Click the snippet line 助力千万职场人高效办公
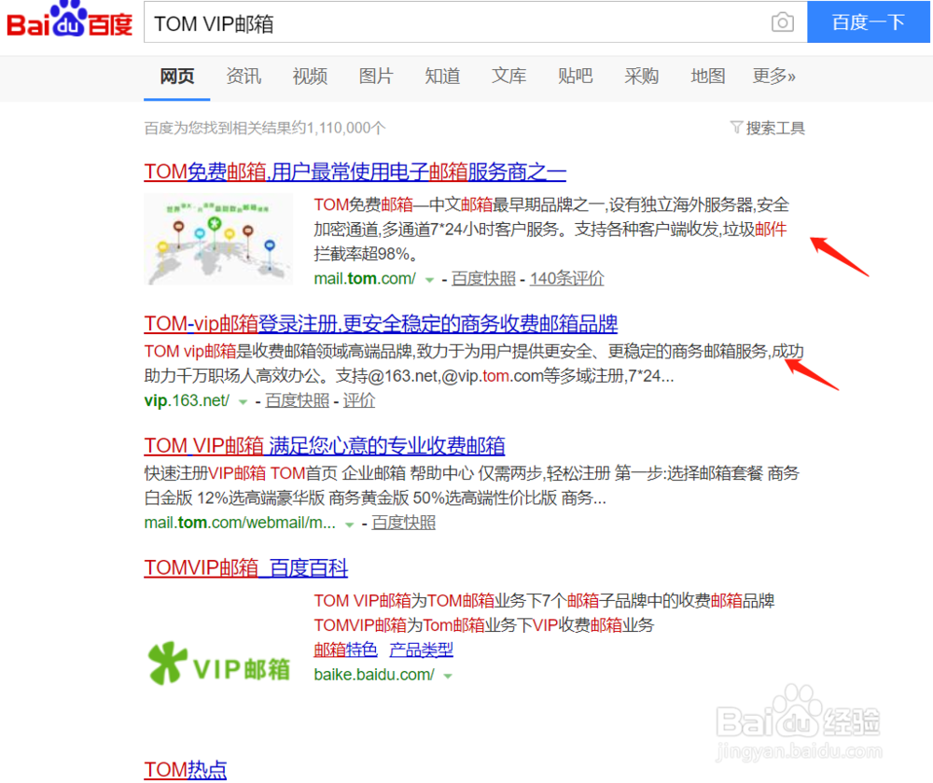This screenshot has width=933, height=783. pyautogui.click(x=409, y=376)
